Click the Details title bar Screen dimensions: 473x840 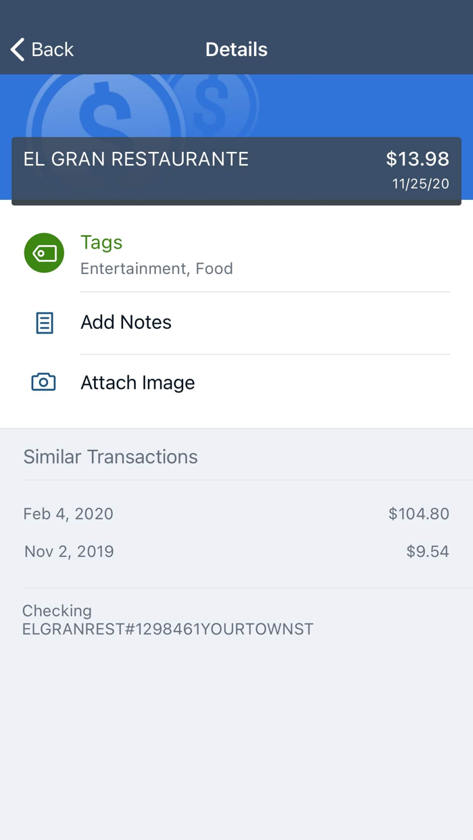tap(236, 49)
